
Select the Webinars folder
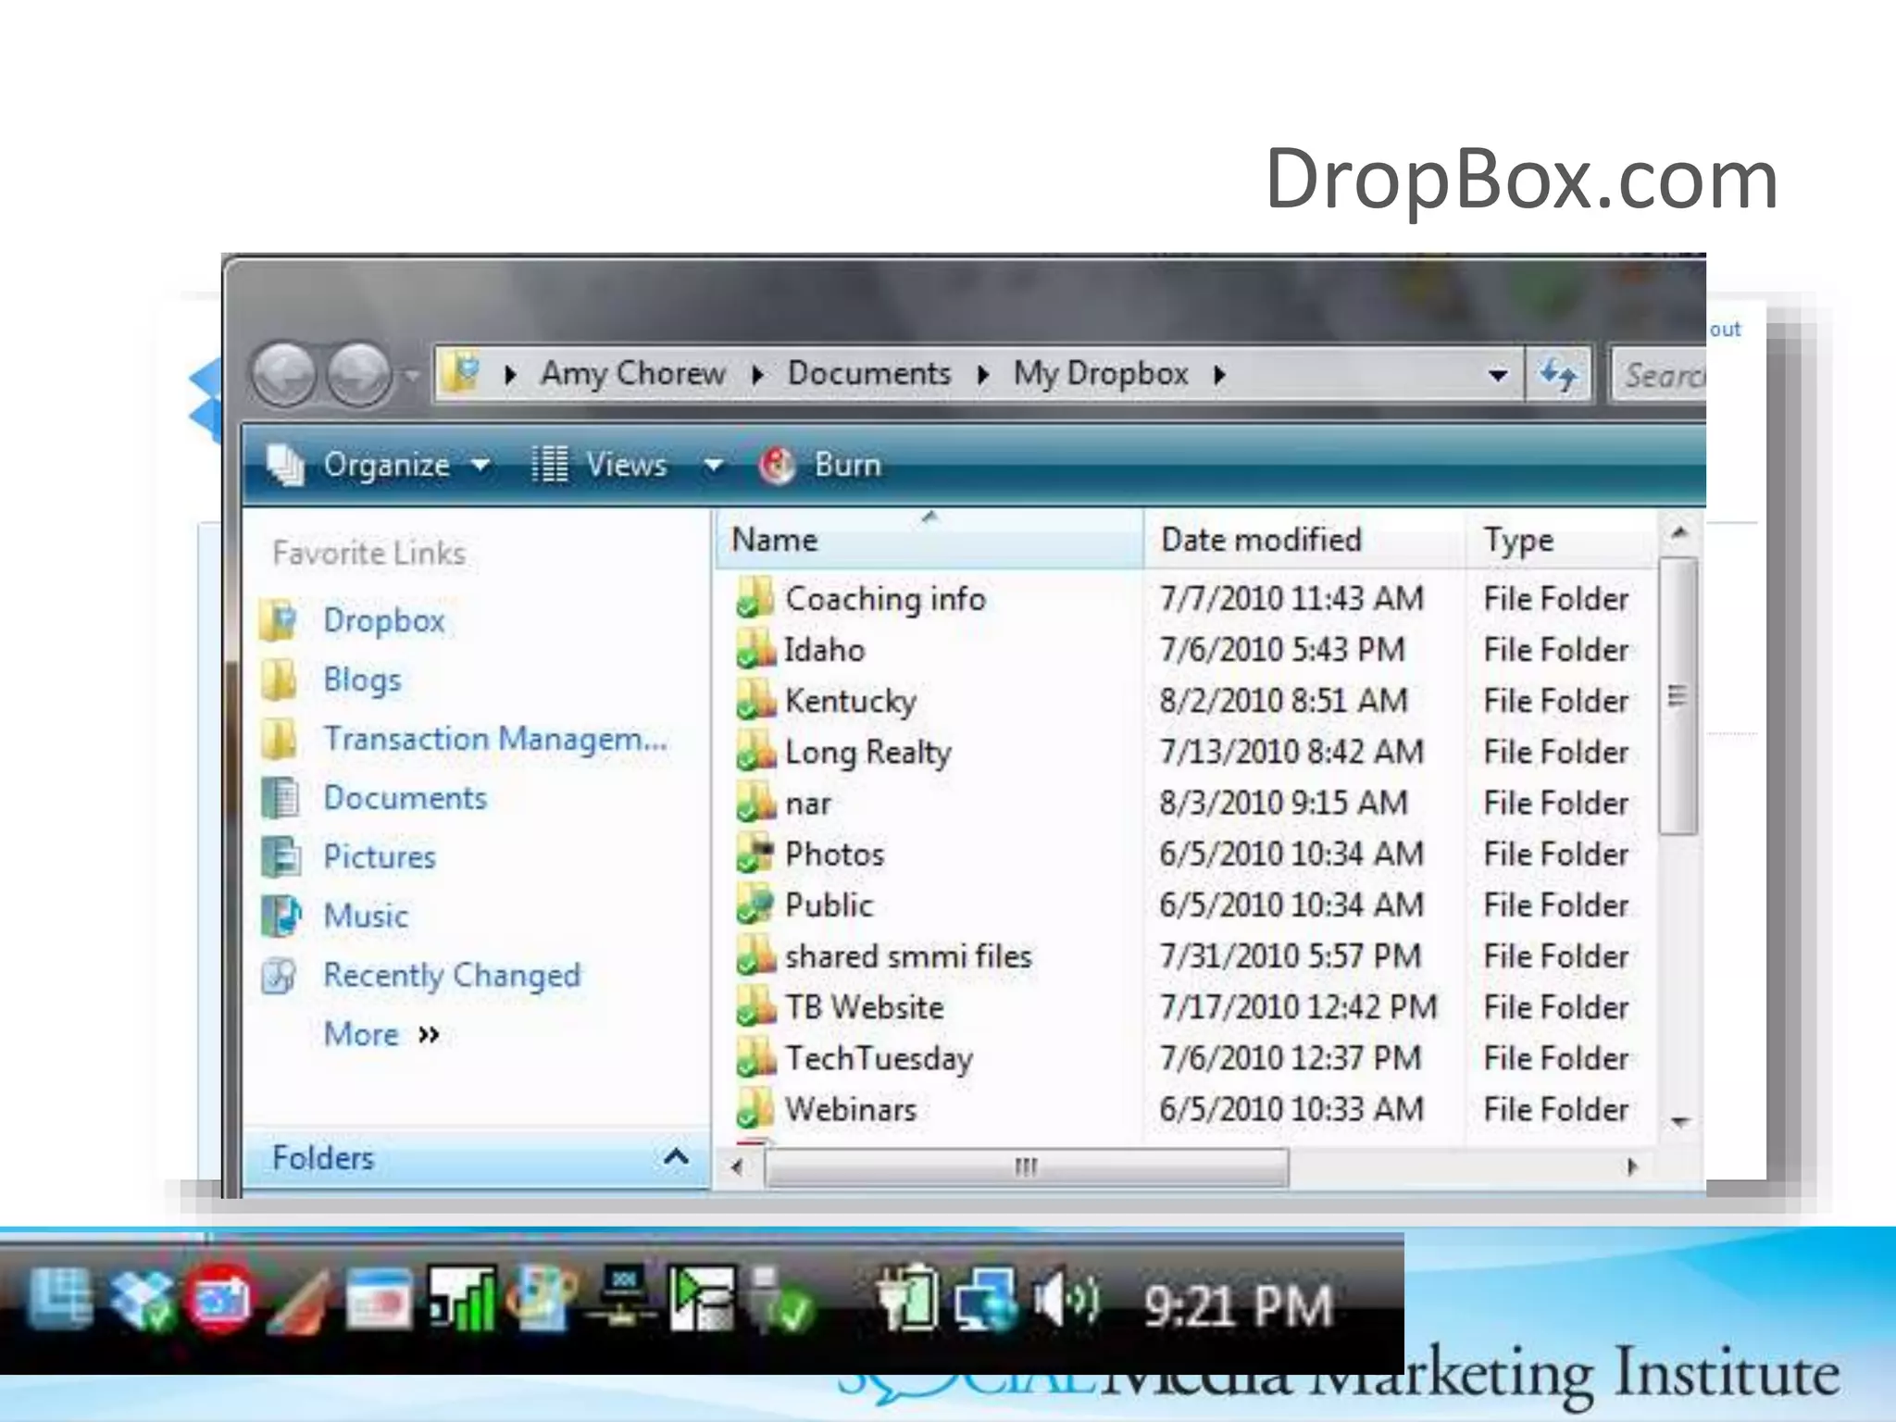(x=850, y=1109)
